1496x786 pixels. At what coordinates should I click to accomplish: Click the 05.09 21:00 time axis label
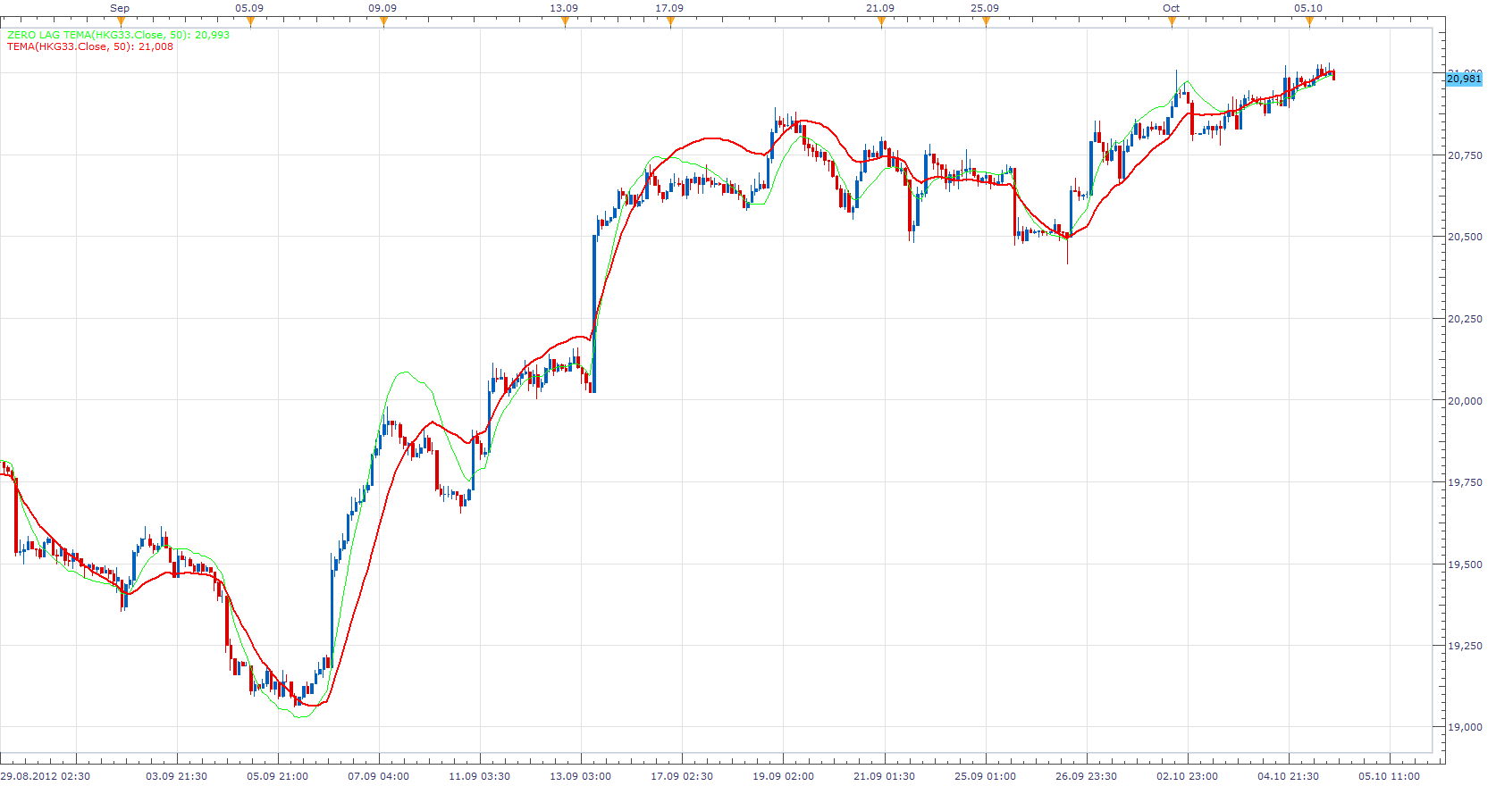[x=278, y=775]
